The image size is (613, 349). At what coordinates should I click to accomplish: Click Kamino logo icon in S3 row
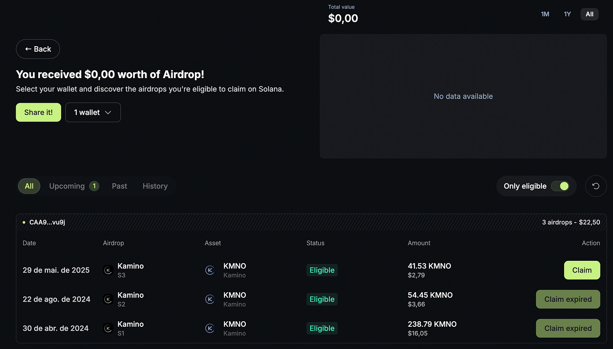[x=108, y=270]
